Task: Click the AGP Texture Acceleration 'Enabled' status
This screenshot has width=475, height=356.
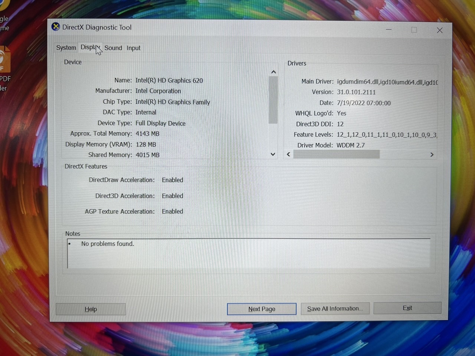Action: [173, 211]
